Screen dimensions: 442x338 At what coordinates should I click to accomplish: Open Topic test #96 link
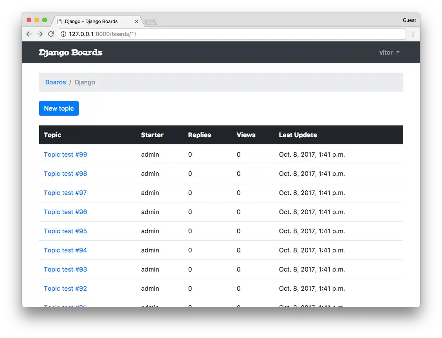tap(65, 212)
